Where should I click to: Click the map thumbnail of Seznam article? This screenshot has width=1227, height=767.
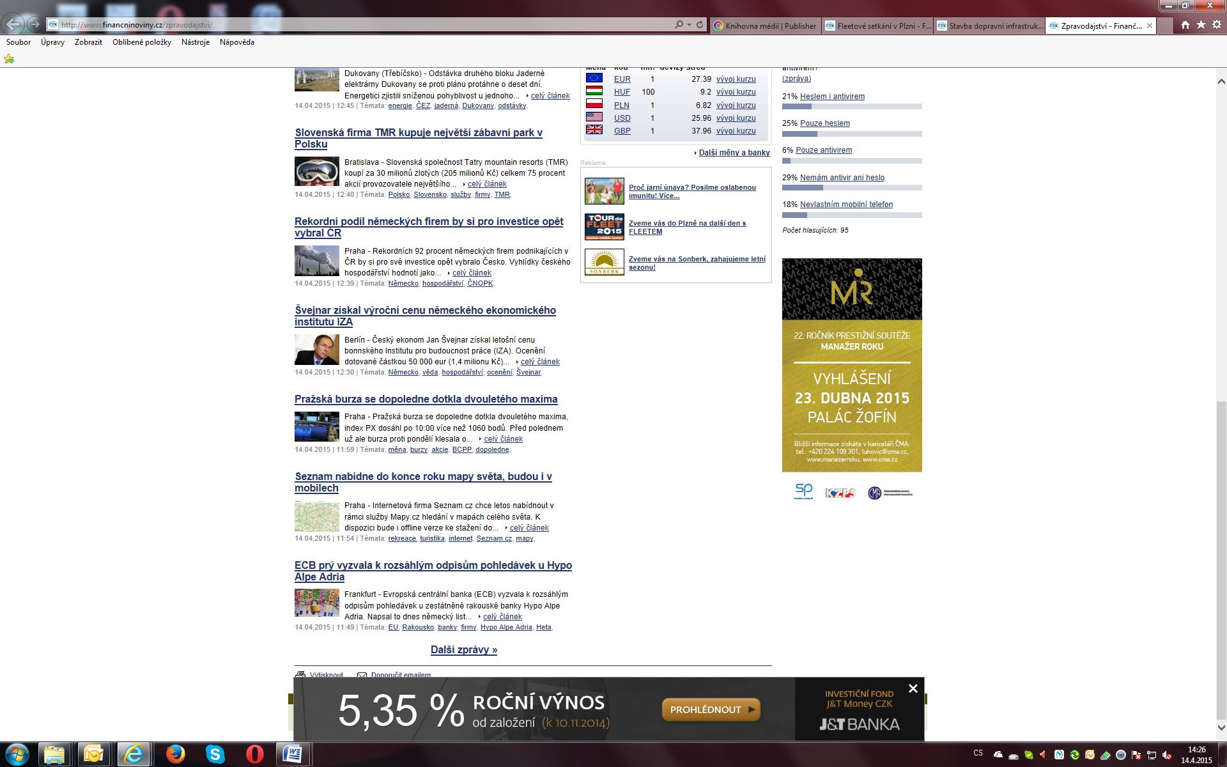click(317, 516)
